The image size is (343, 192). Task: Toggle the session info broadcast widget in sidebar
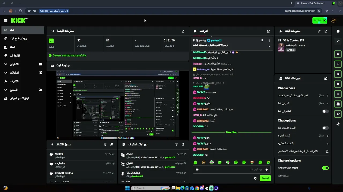[x=338, y=94]
